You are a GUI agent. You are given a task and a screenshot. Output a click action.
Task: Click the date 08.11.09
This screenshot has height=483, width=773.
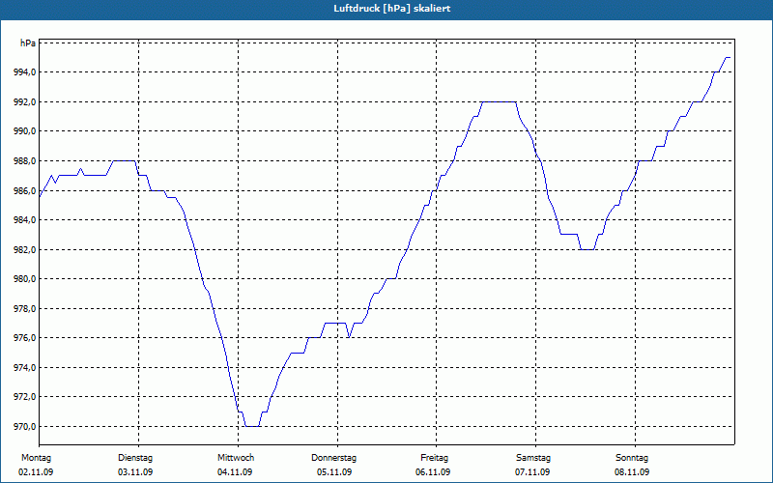point(632,472)
